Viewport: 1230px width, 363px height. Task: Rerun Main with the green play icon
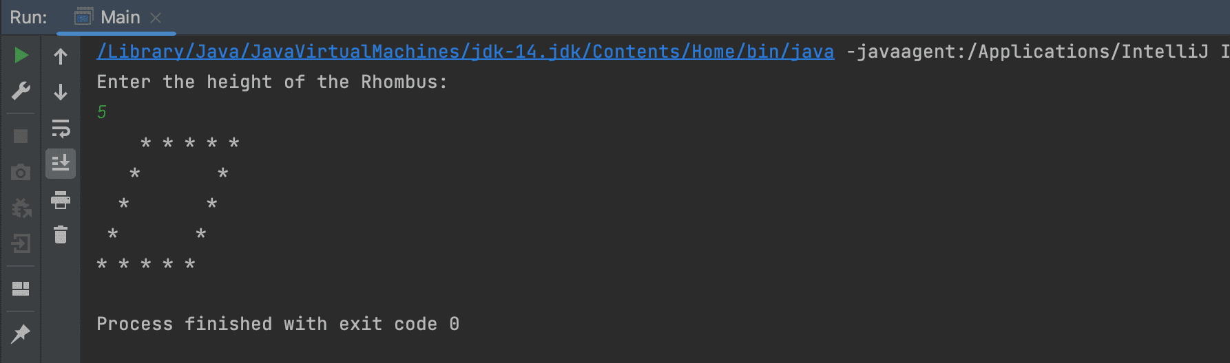coord(21,55)
